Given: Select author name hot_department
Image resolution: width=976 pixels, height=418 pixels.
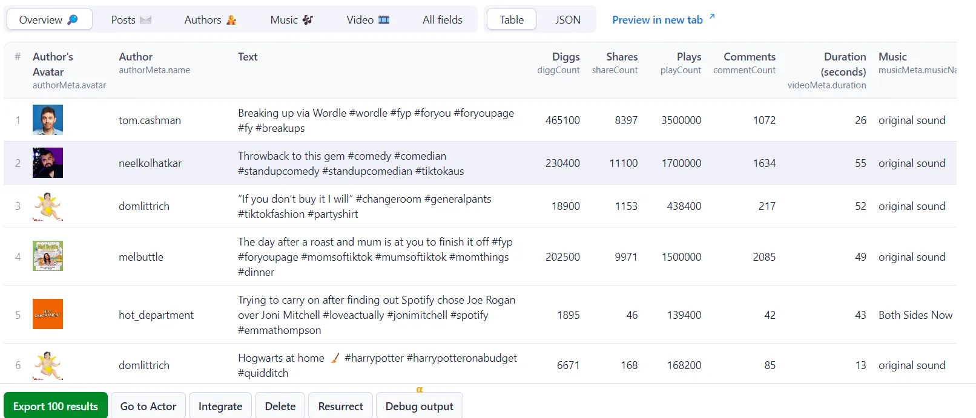Looking at the screenshot, I should [156, 315].
